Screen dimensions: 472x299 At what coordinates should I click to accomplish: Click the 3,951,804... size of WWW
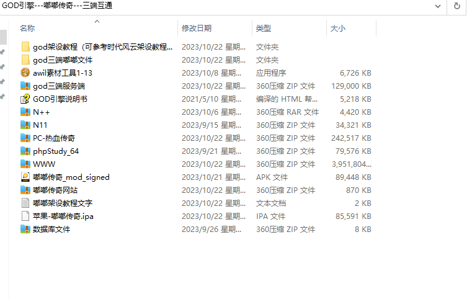(x=352, y=164)
